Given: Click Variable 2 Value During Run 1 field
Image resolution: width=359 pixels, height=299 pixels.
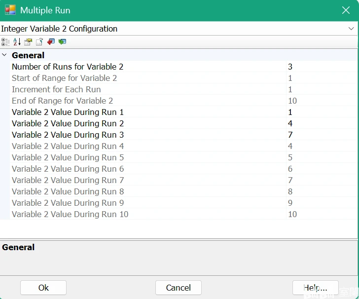Looking at the screenshot, I should 321,112.
